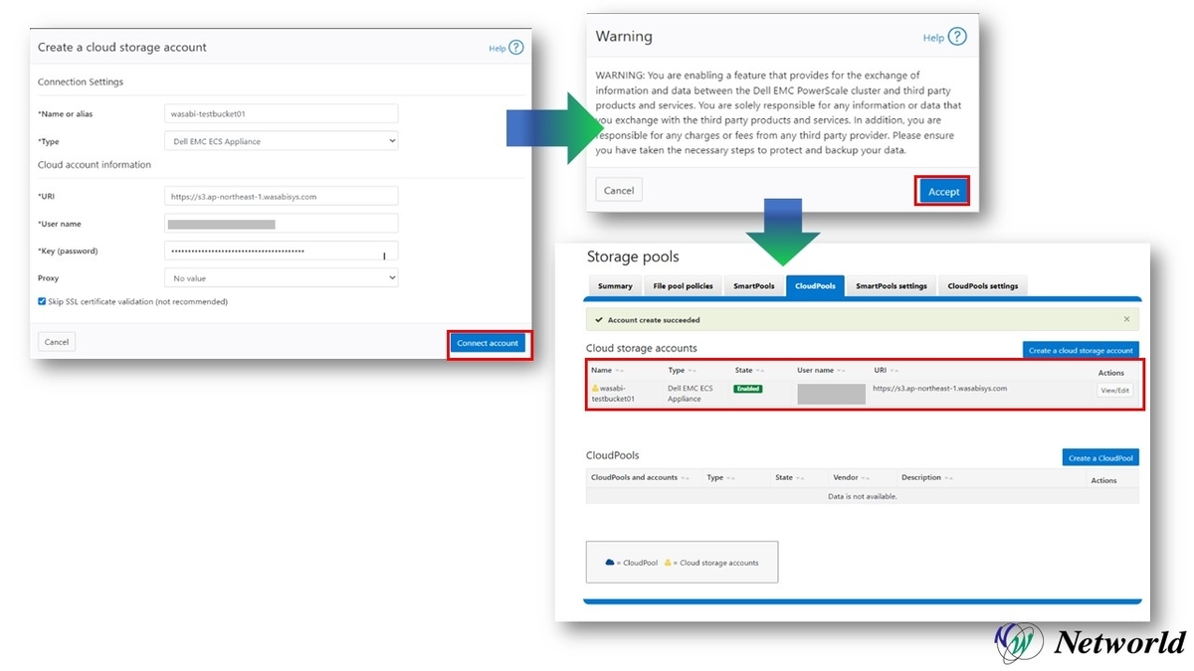Sort cloud storage accounts by Name arrows
Viewport: 1194px width, 671px height.
[x=619, y=371]
